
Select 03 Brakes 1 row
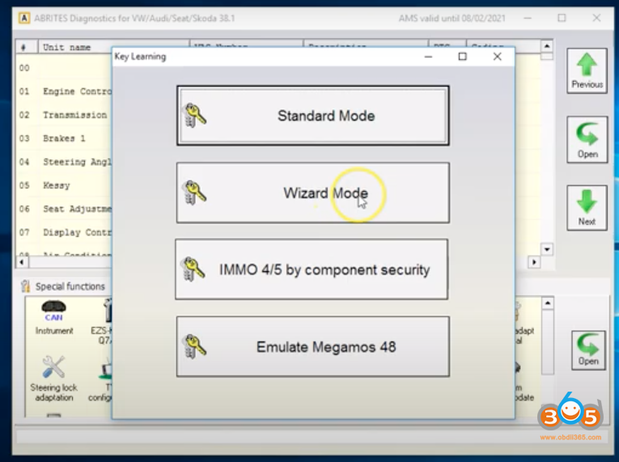pos(66,138)
